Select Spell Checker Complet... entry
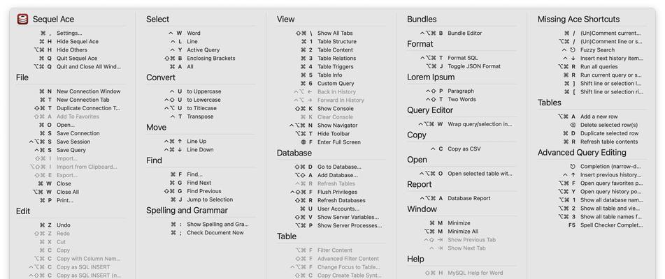Image resolution: width=665 pixels, height=279 pixels. coord(612,225)
